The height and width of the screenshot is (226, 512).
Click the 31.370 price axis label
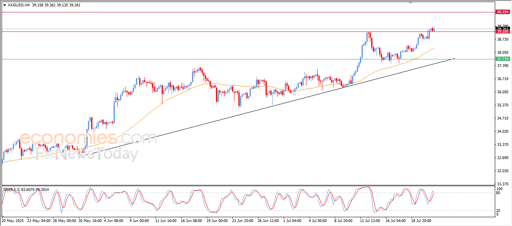(x=502, y=184)
